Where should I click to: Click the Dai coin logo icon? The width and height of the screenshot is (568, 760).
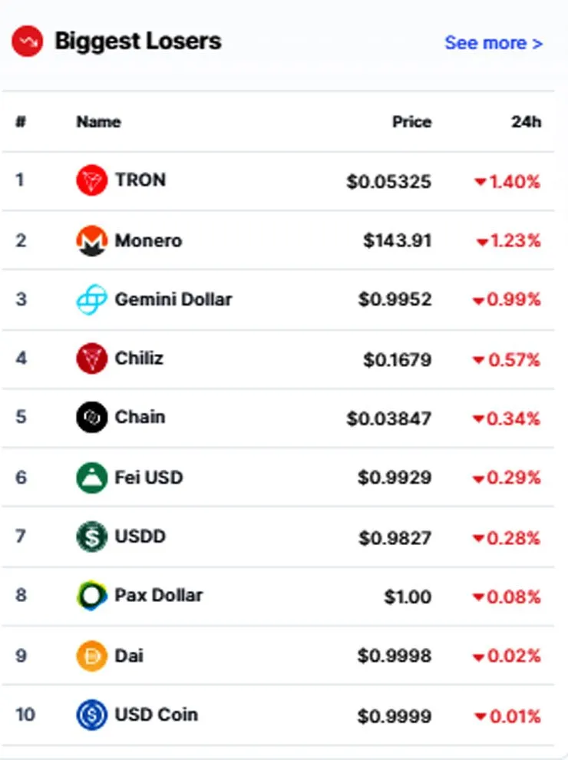(x=91, y=656)
